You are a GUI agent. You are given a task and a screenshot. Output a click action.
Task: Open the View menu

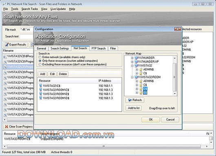(x=44, y=9)
